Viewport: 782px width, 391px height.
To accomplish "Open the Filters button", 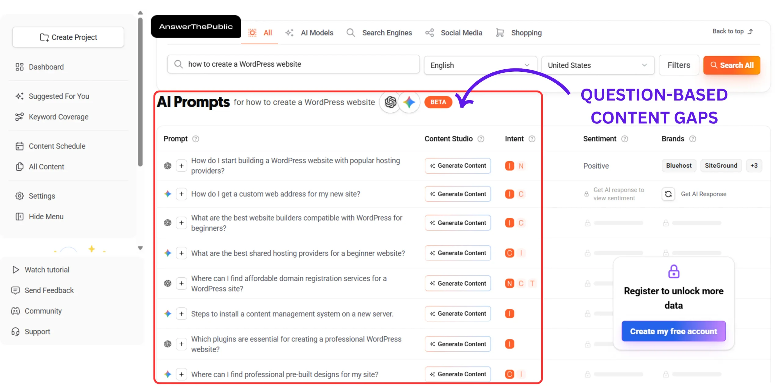I will pos(679,65).
